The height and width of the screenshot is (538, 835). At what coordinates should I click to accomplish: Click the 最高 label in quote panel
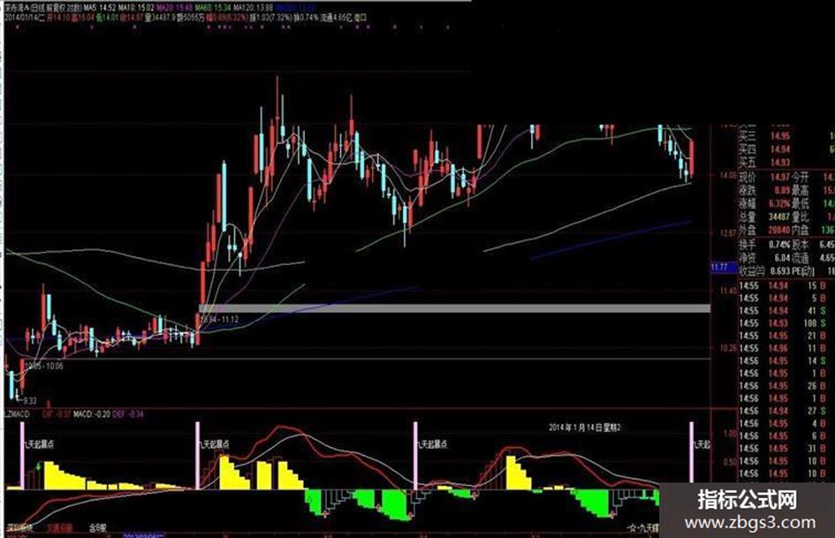coord(801,190)
